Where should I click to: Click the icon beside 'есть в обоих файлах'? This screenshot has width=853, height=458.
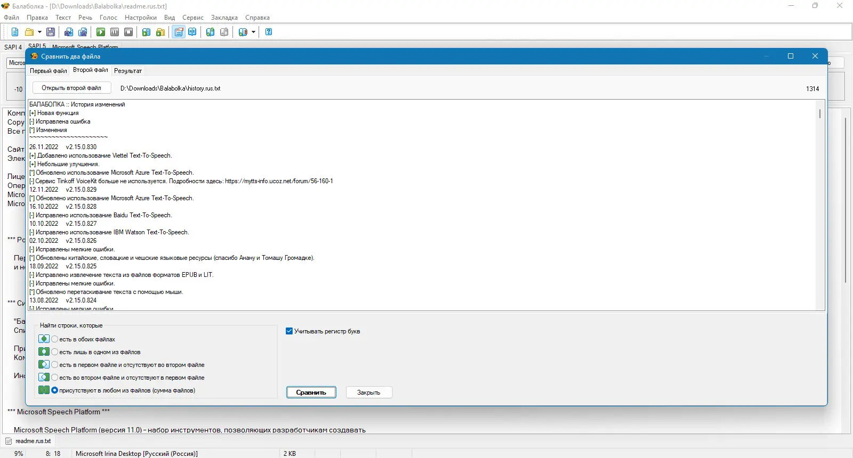click(x=44, y=339)
